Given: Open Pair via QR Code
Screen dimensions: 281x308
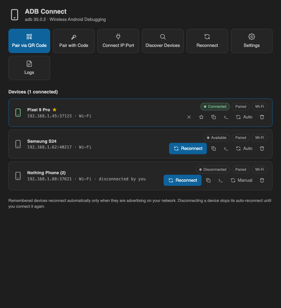Looking at the screenshot, I should pos(29,41).
